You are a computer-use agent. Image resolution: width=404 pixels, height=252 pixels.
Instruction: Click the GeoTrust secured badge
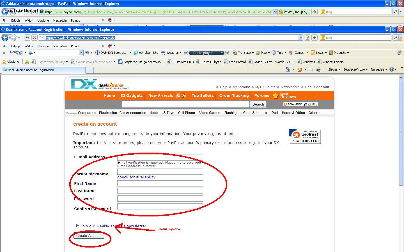pos(305,136)
